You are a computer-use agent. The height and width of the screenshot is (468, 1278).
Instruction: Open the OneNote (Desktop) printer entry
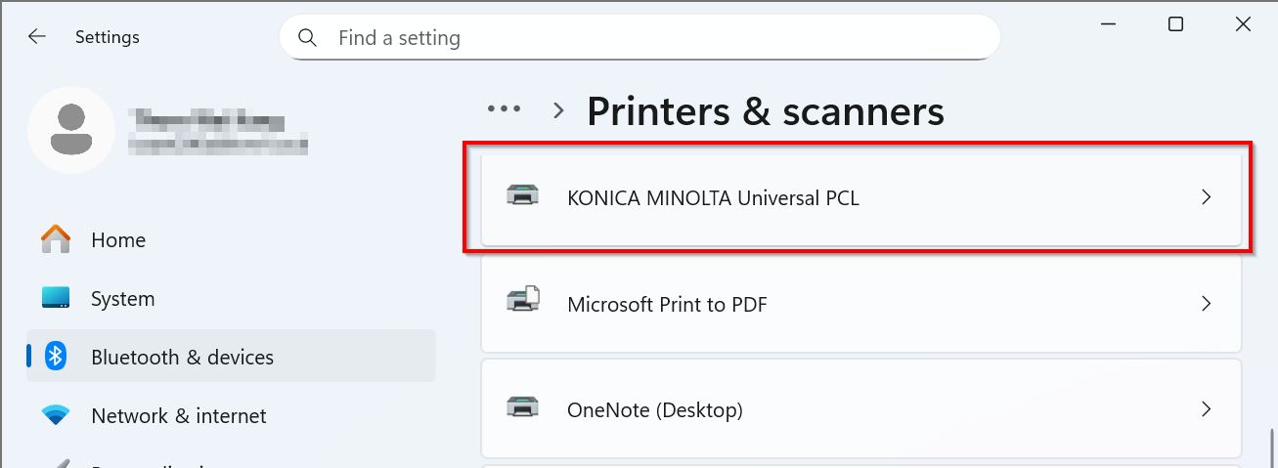[x=655, y=410]
